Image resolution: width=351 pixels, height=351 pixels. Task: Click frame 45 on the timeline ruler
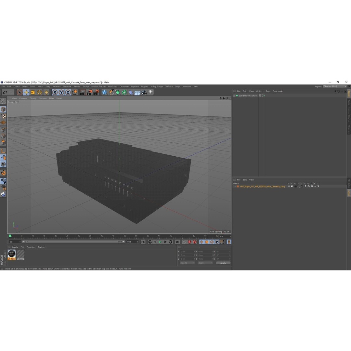(113, 236)
